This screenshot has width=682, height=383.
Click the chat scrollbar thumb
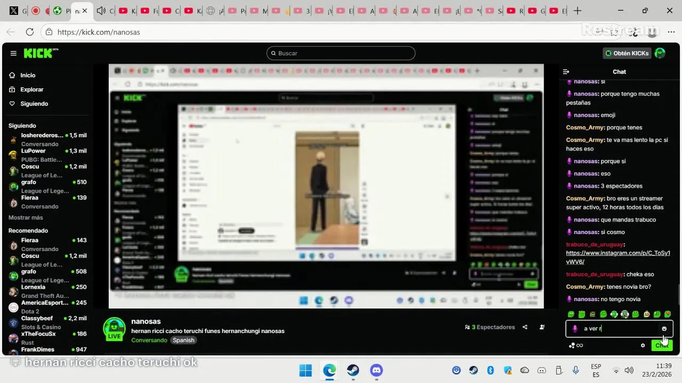pyautogui.click(x=679, y=295)
